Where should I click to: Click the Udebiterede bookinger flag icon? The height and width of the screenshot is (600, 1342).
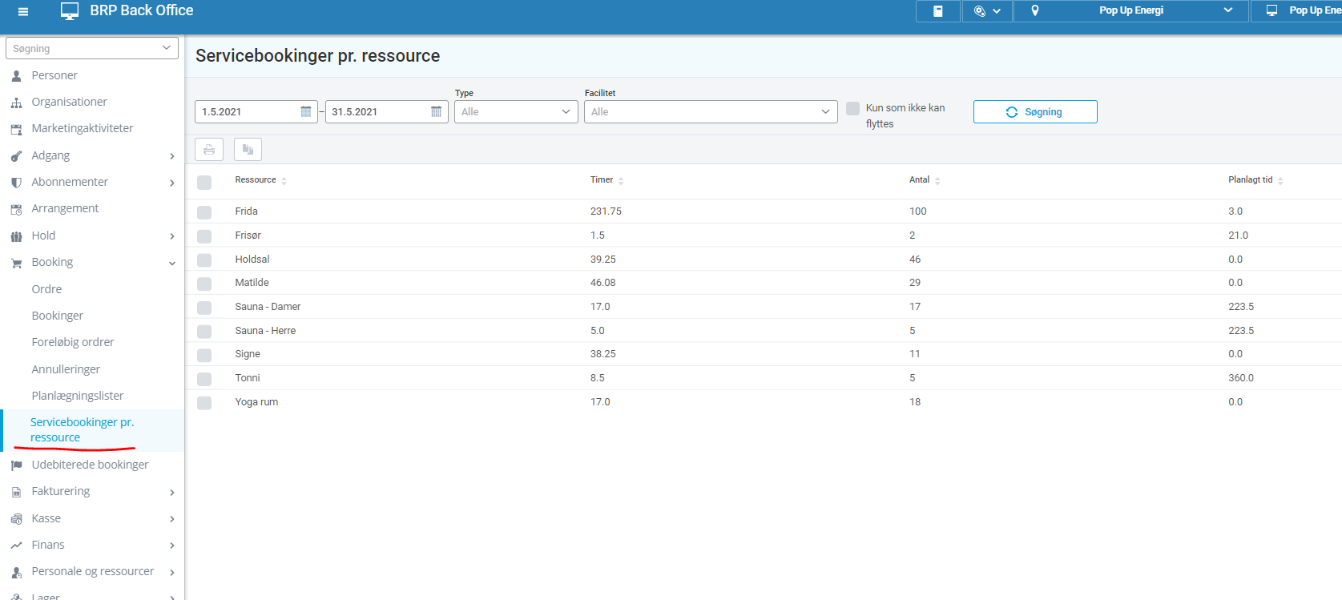point(16,465)
